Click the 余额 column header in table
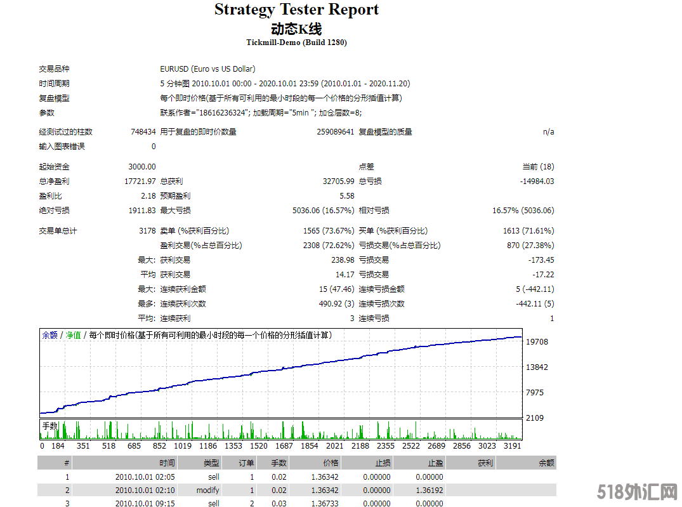This screenshot has height=507, width=682. tap(546, 463)
